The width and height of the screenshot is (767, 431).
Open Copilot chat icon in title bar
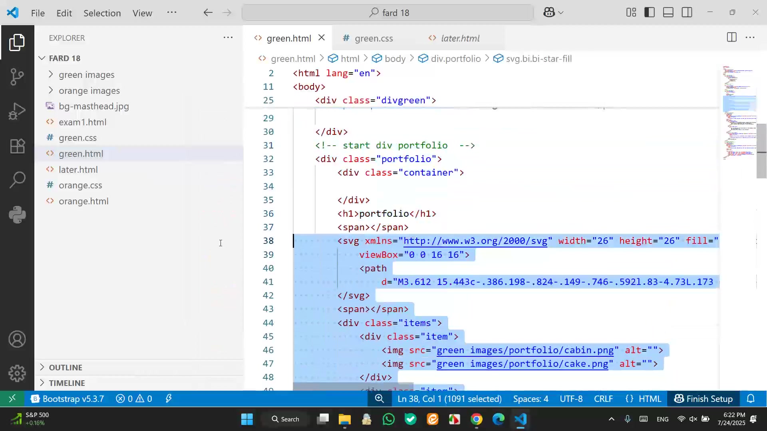[549, 13]
